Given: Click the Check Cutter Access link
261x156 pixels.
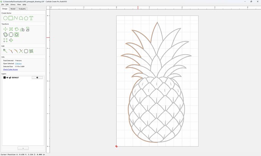Looking at the screenshot, I should 11,69.
